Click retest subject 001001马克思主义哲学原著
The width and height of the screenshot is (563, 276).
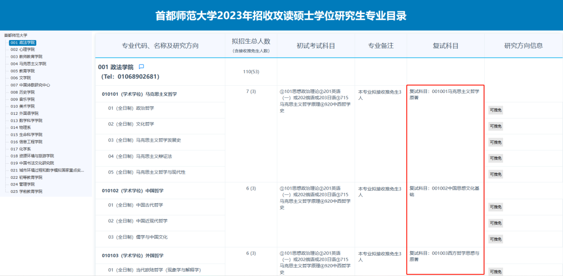coord(445,95)
